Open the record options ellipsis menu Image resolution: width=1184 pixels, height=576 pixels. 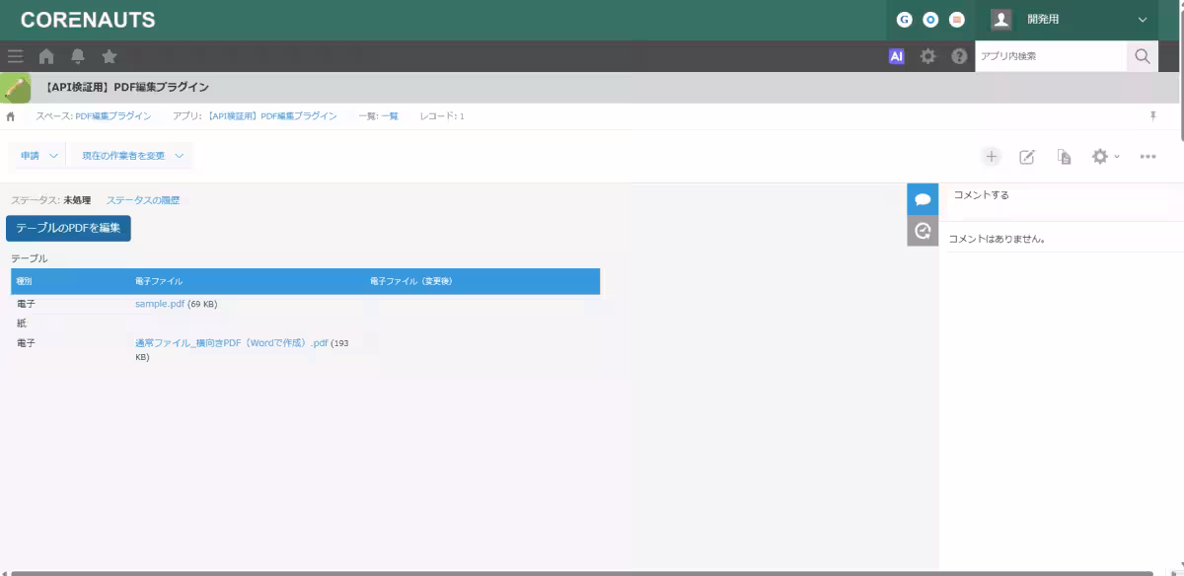pos(1147,156)
